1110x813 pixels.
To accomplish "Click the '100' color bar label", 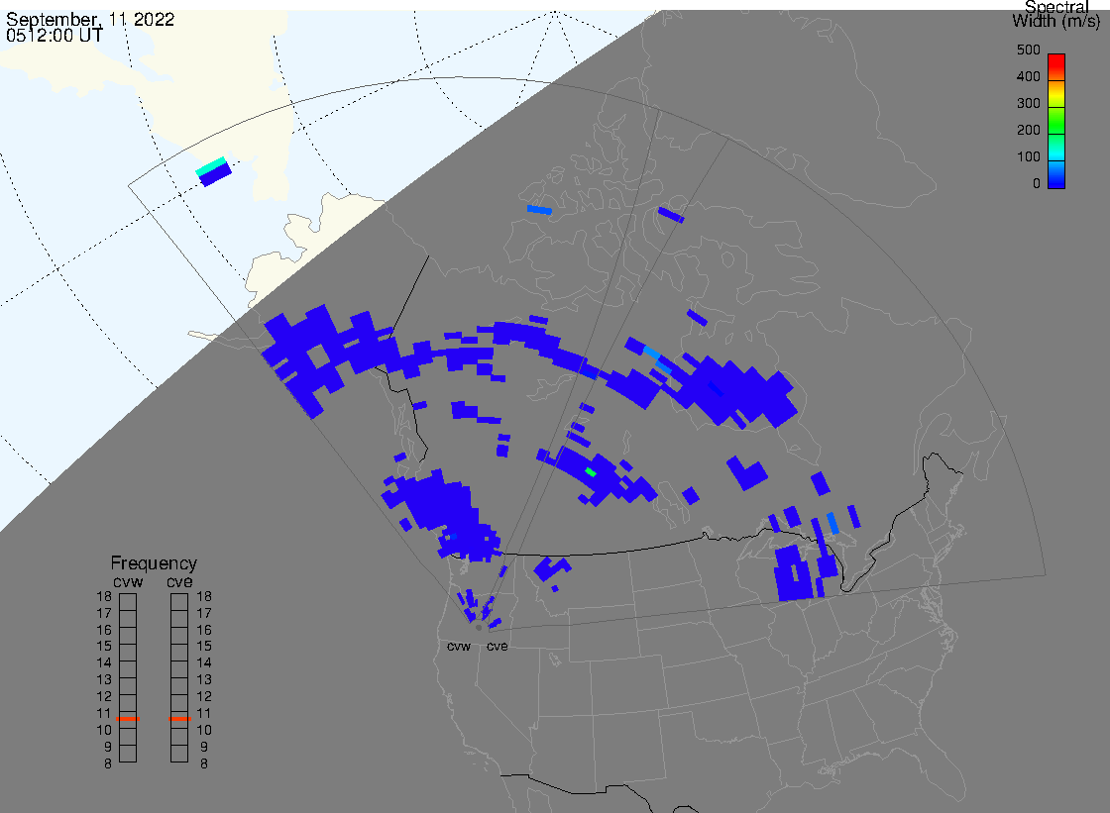I will 1028,157.
